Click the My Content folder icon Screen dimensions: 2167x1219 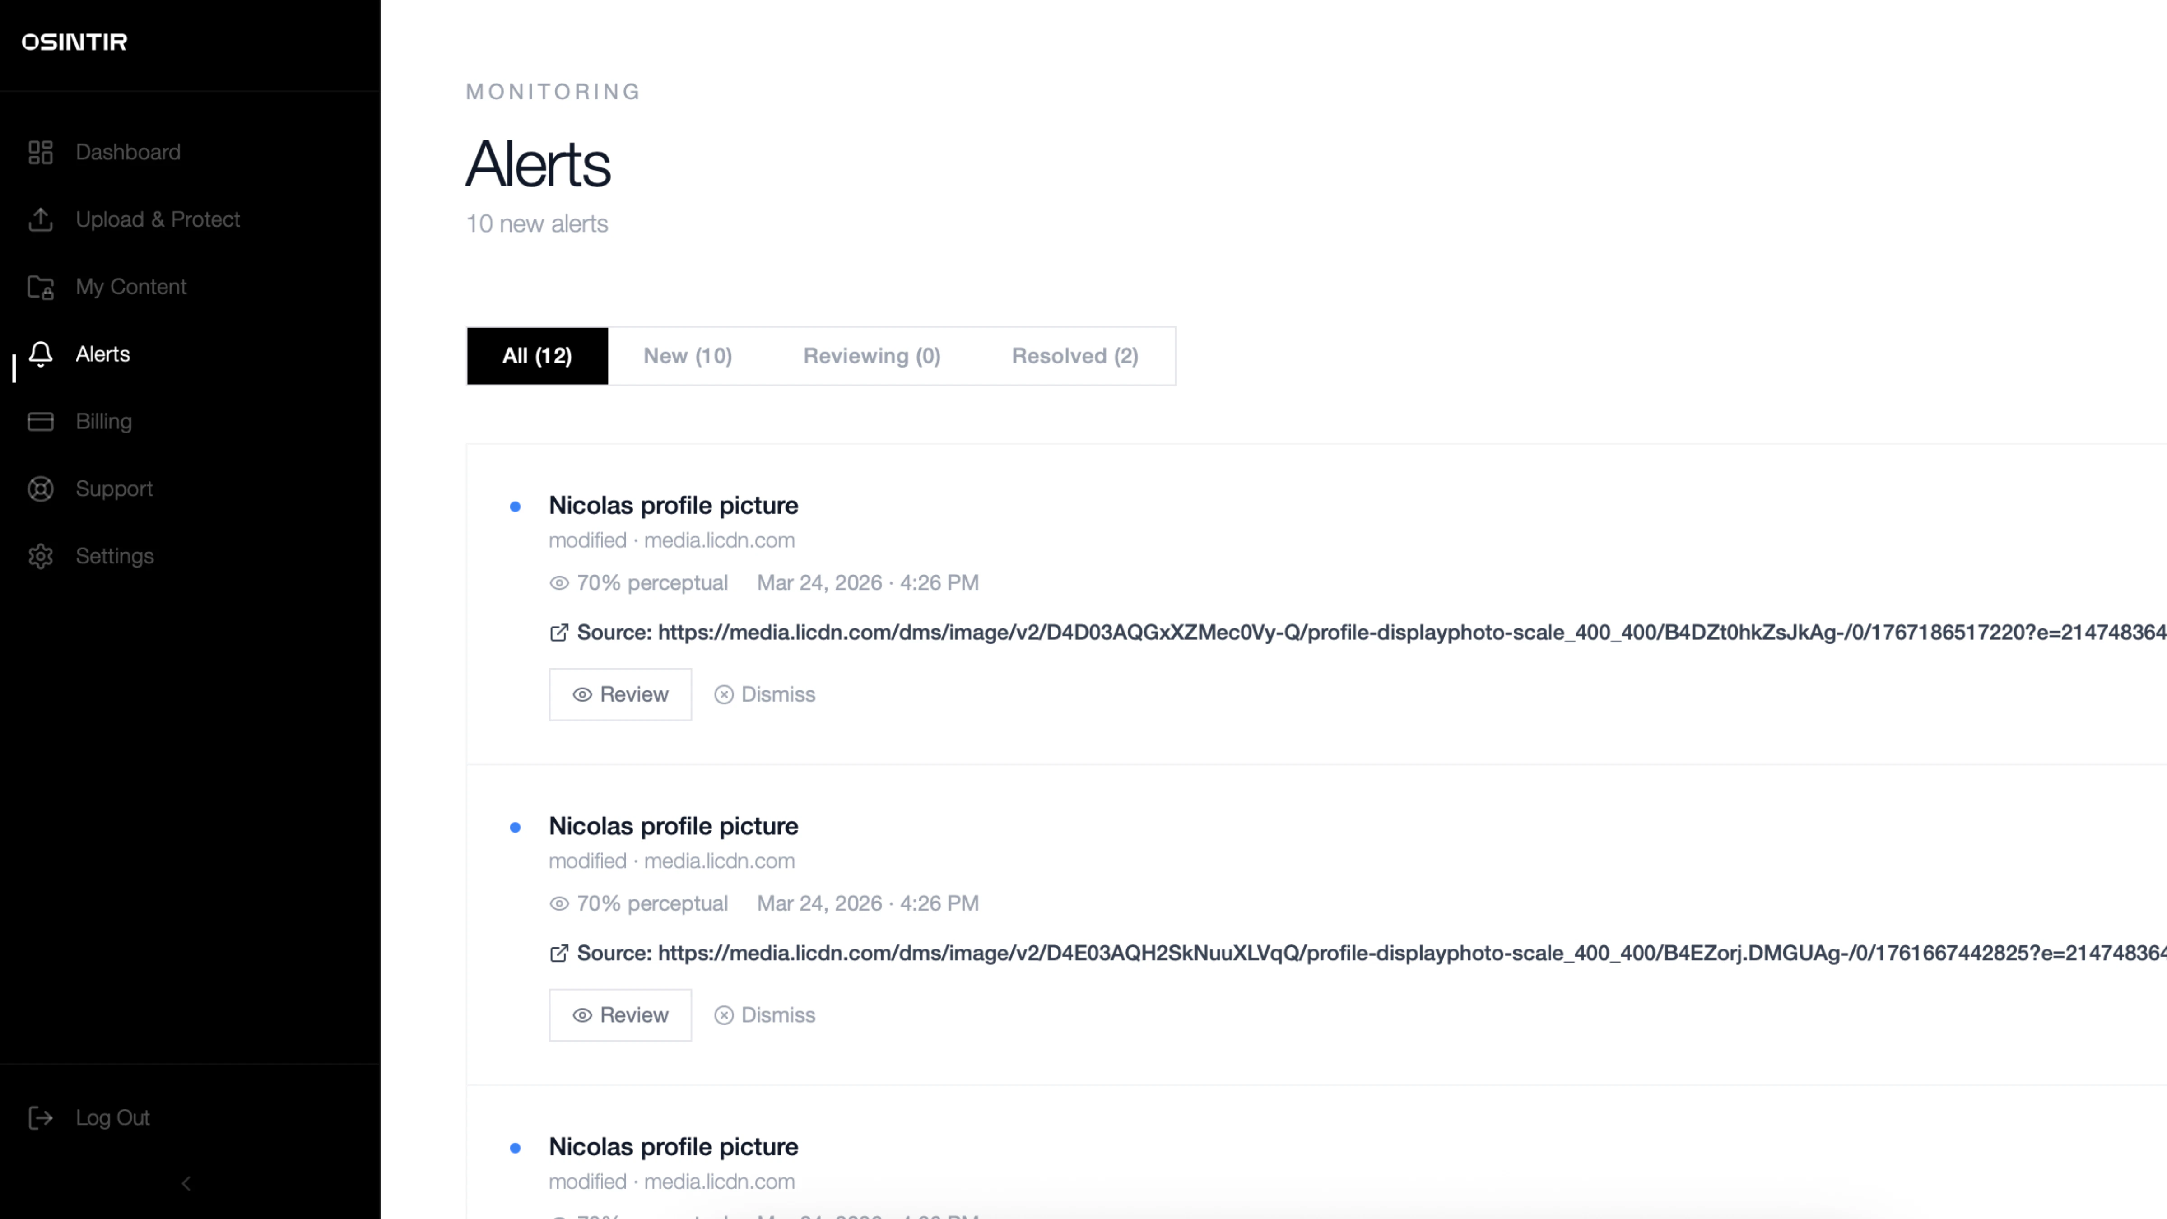(x=40, y=287)
